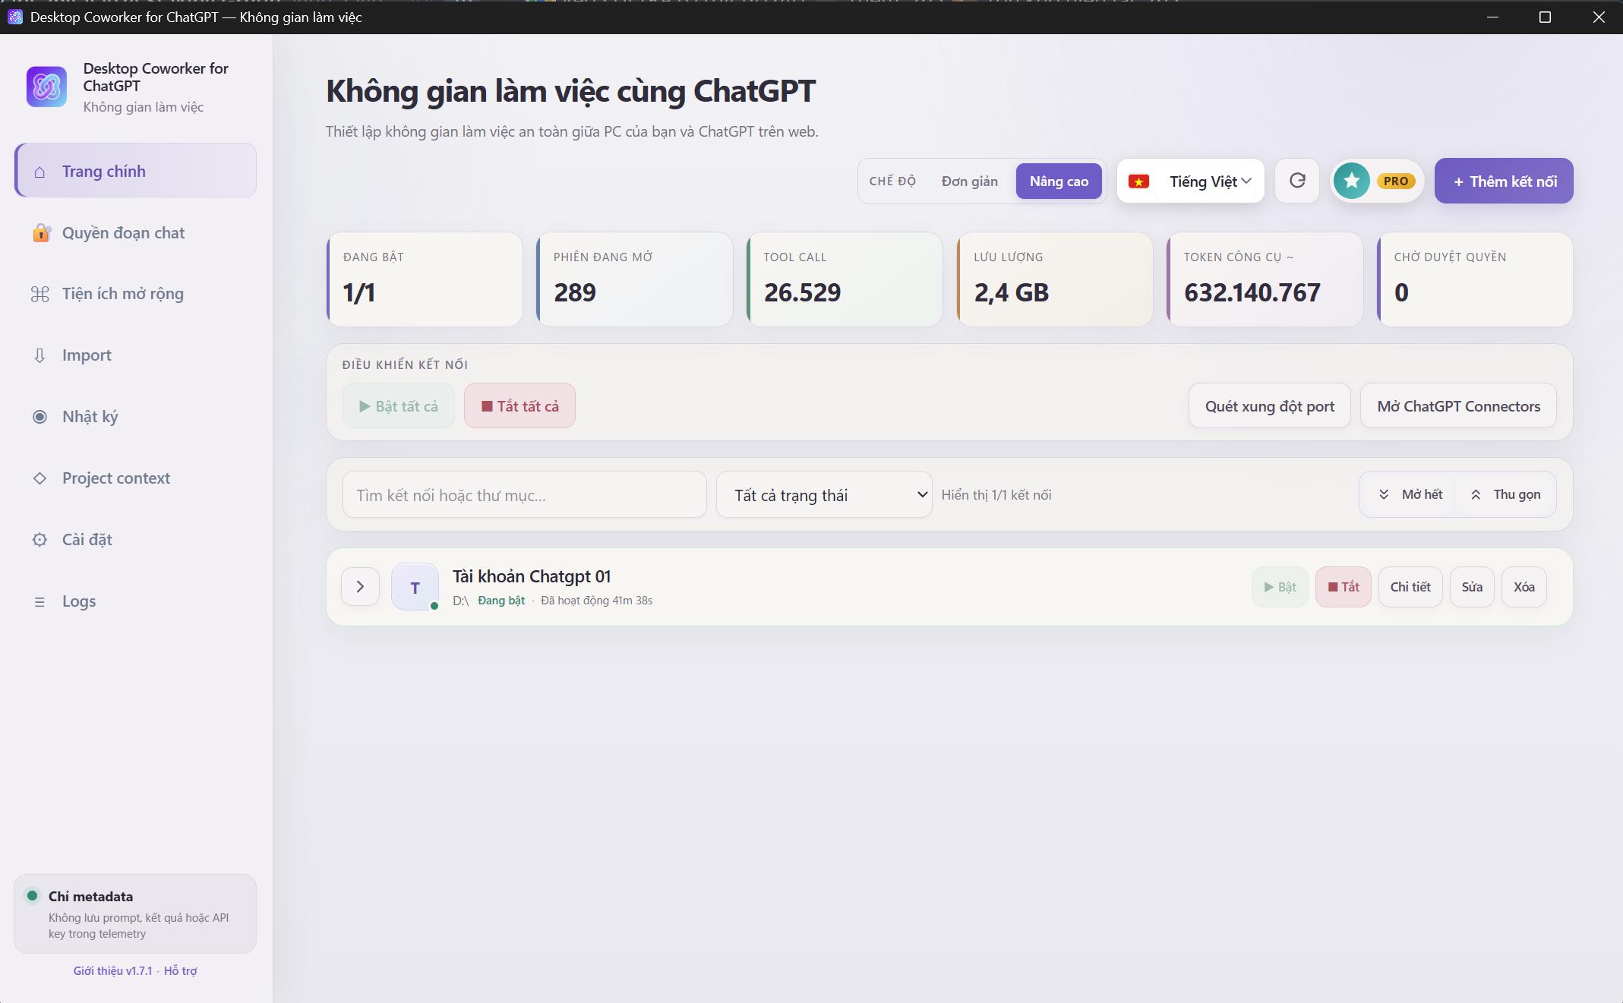Click the refresh circular-arrow button
1623x1003 pixels.
1297,181
